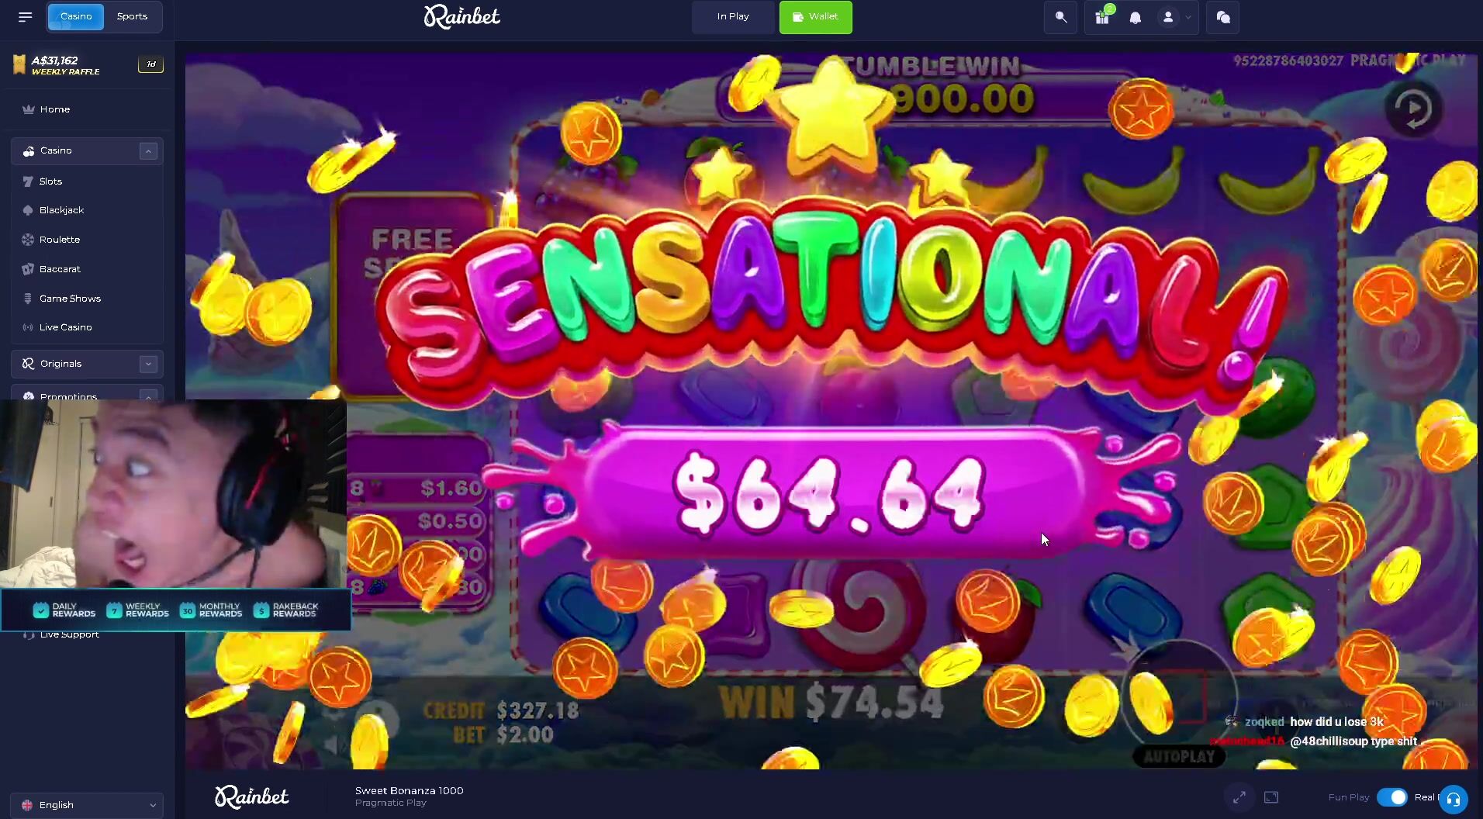Viewport: 1483px width, 819px height.
Task: Open the user profile dropdown
Action: coord(1175,17)
